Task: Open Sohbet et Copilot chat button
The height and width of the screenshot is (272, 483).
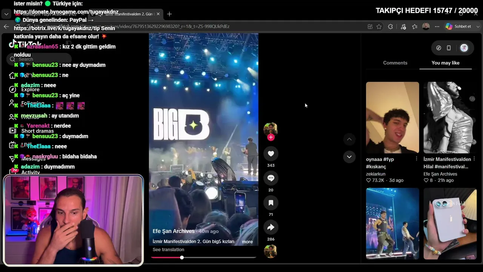Action: point(458,26)
